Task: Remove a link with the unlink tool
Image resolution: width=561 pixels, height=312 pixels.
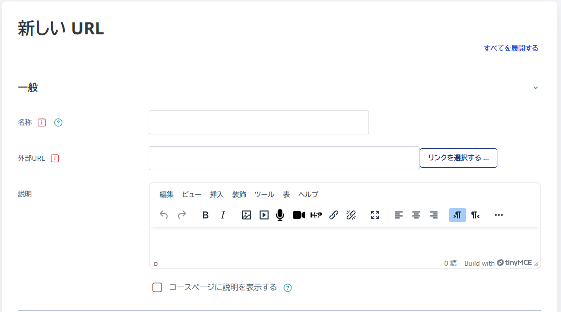Action: click(351, 215)
